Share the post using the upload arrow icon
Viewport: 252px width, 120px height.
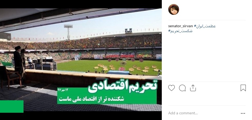tap(193, 88)
